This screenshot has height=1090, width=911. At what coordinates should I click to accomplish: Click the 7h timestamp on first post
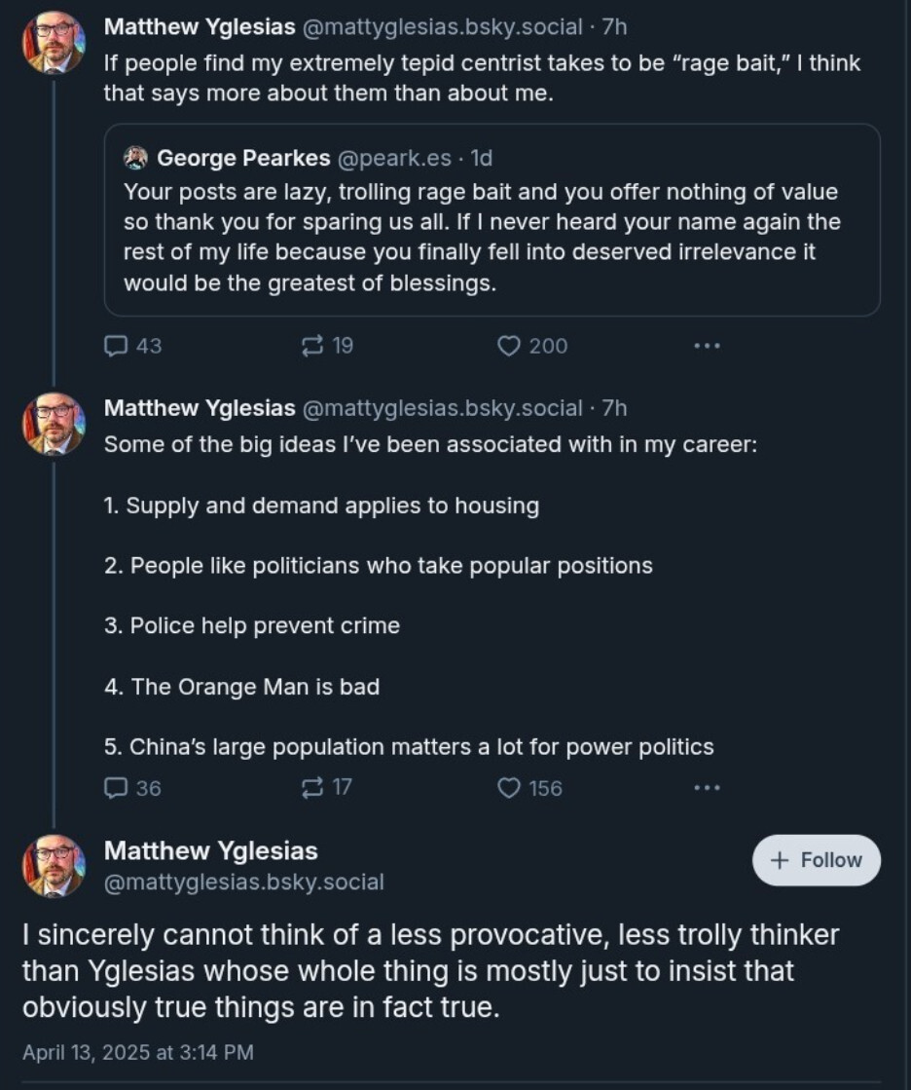point(614,26)
